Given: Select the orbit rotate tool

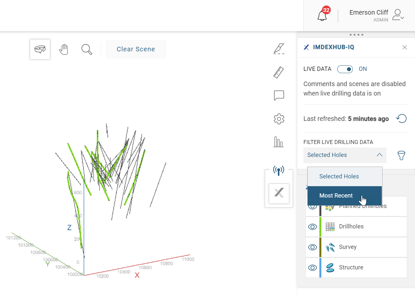Looking at the screenshot, I should click(40, 49).
